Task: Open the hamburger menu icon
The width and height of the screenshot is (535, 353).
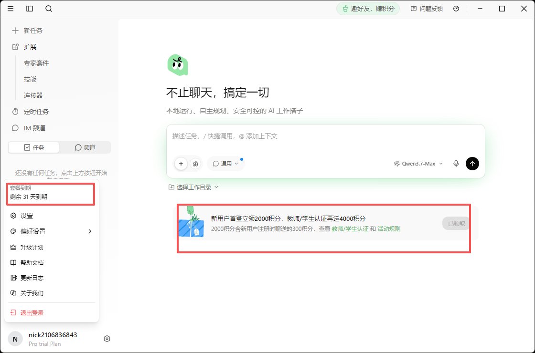Action: (x=11, y=9)
